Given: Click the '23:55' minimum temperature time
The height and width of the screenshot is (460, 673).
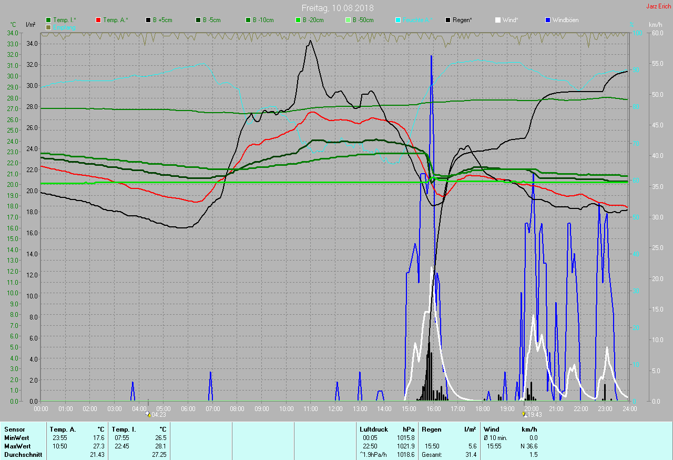Looking at the screenshot, I should click(60, 438).
